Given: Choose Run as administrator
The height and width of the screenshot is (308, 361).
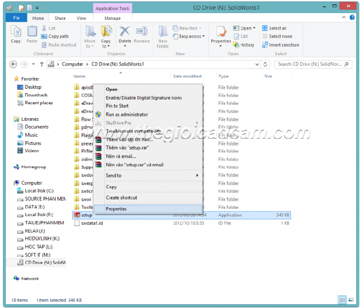Looking at the screenshot, I should coord(148,114).
